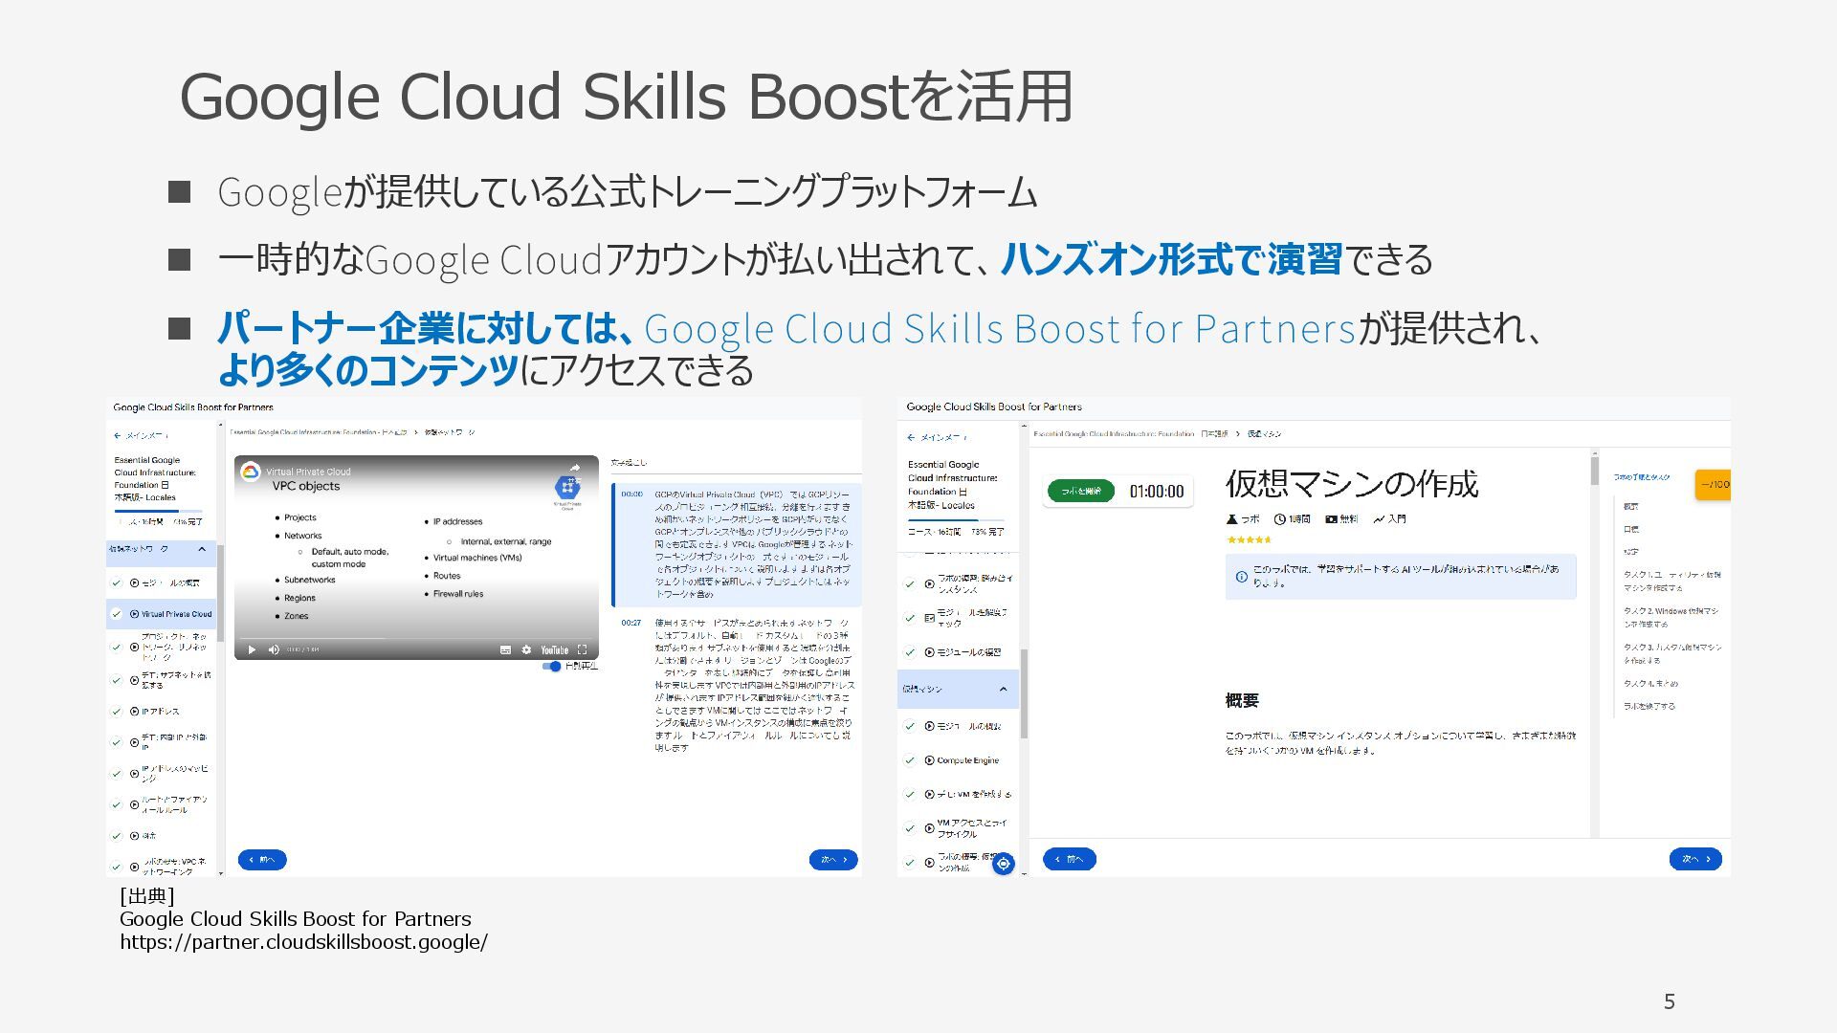Toggle checkmark beside Compute Engine item
The image size is (1837, 1033).
coord(910,760)
